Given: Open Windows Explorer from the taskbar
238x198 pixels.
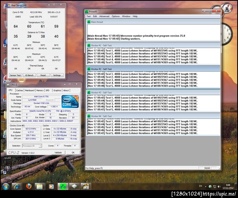Looking at the screenshot, I should (x=39, y=186).
